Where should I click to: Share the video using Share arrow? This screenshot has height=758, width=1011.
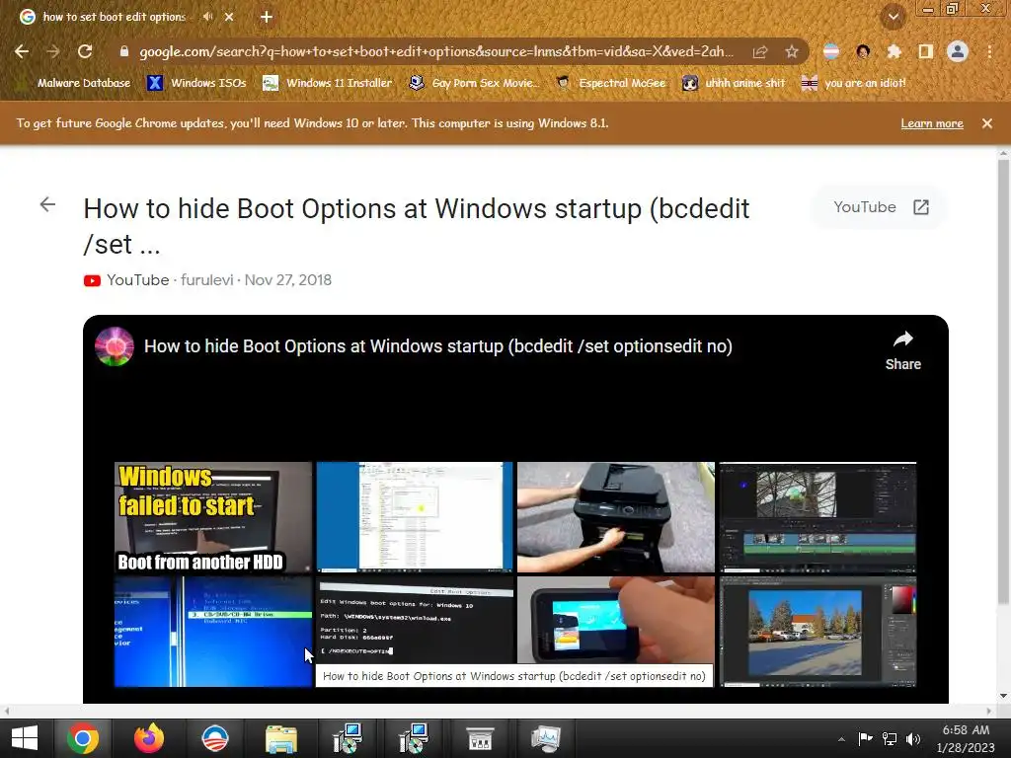[x=902, y=350]
